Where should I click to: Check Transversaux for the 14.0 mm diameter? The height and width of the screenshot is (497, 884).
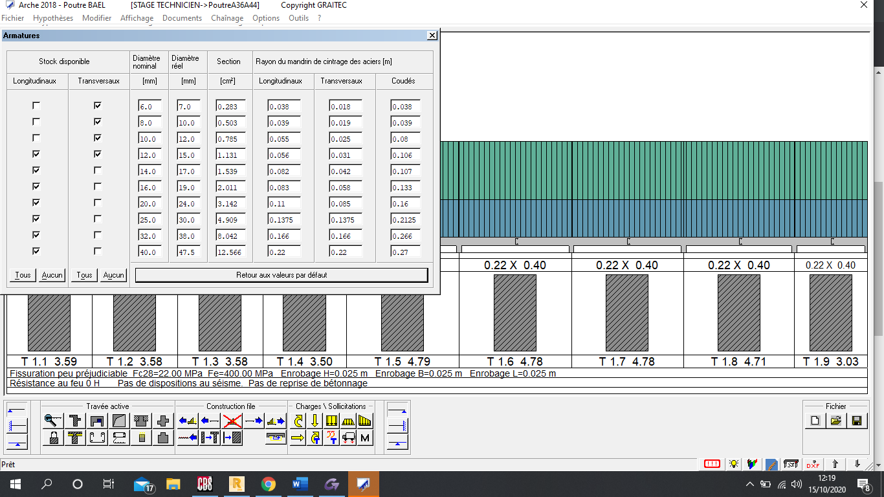[x=98, y=170]
